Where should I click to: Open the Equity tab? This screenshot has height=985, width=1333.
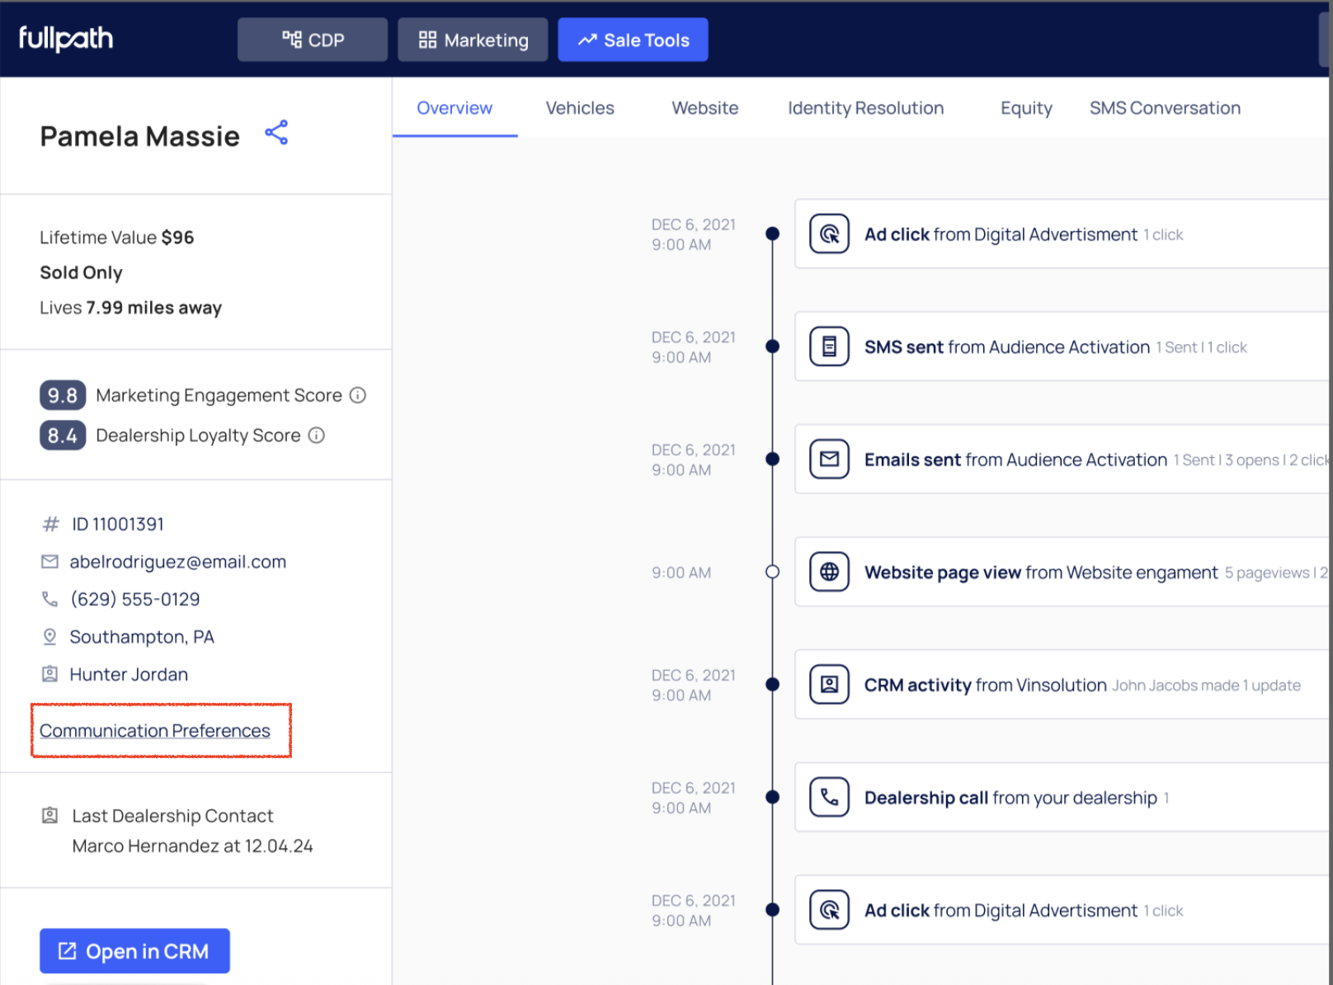[x=1026, y=108]
